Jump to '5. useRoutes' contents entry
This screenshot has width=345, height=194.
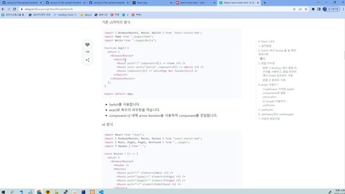pyautogui.click(x=266, y=109)
